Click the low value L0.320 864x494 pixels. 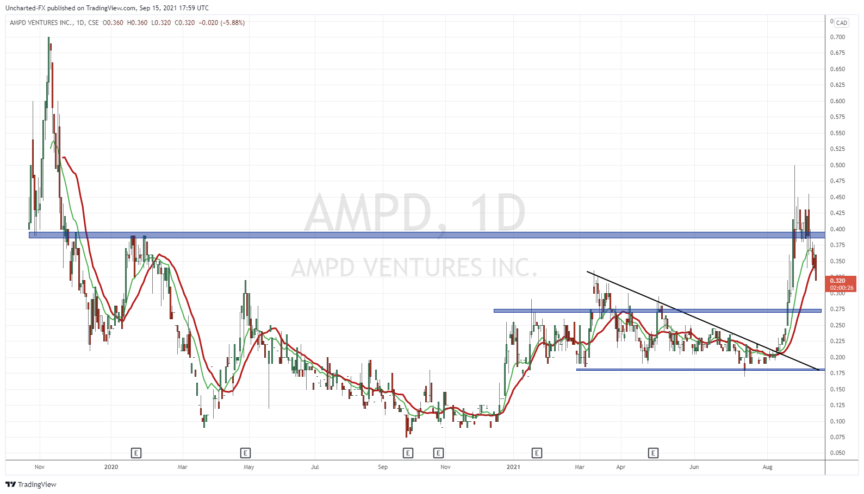(x=161, y=23)
